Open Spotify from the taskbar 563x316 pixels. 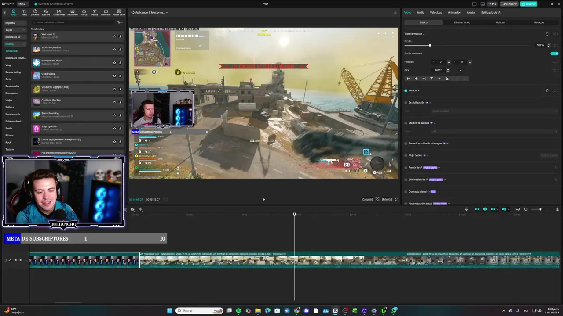coord(238,311)
